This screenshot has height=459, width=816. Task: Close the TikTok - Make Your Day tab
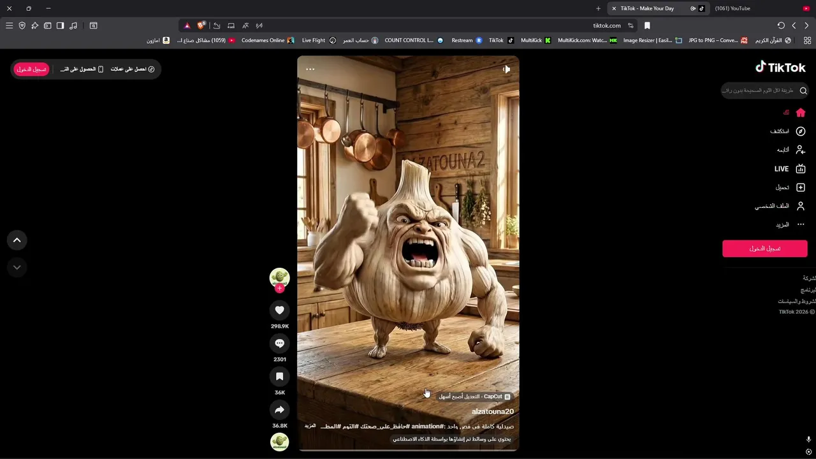(614, 8)
